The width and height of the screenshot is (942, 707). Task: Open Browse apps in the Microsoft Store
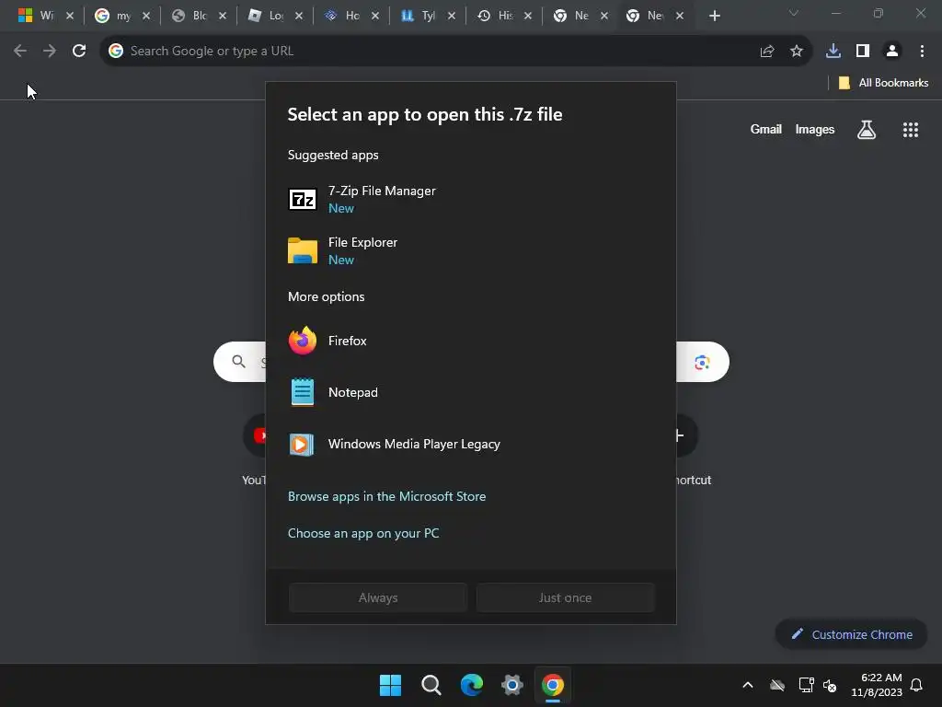click(x=387, y=496)
